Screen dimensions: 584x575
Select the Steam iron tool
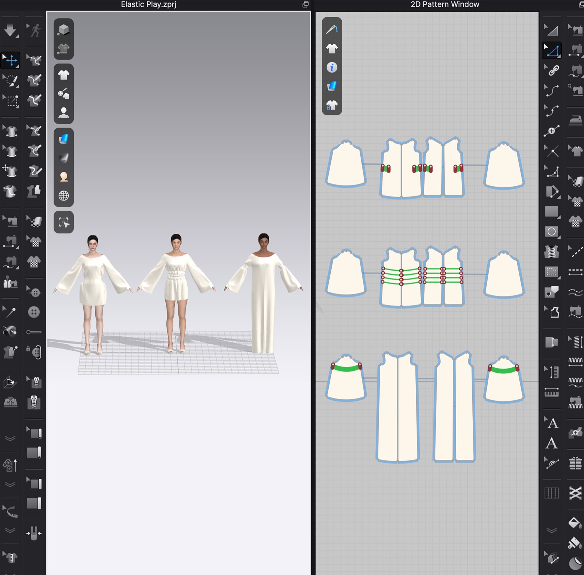pos(576,120)
